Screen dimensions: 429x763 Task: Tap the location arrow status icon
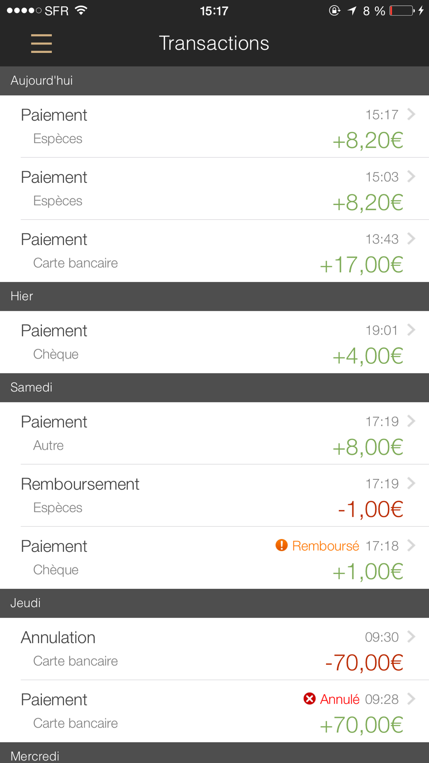[352, 11]
